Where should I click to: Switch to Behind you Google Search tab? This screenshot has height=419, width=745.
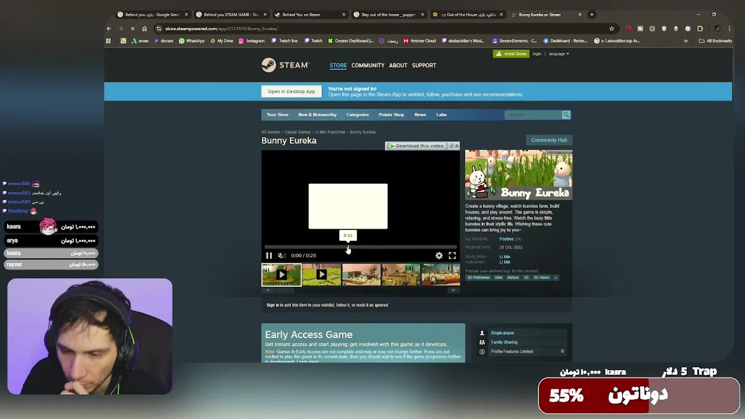pos(152,15)
